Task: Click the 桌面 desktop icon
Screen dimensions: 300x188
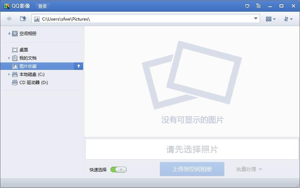Action: click(x=15, y=50)
